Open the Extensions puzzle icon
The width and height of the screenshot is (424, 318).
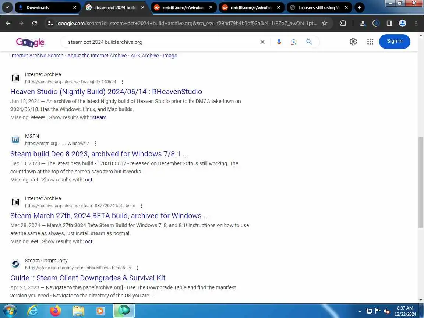click(343, 23)
